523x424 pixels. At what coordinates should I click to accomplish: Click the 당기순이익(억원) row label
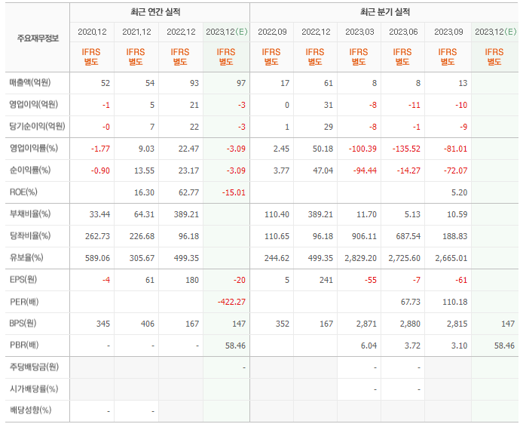pyautogui.click(x=37, y=126)
